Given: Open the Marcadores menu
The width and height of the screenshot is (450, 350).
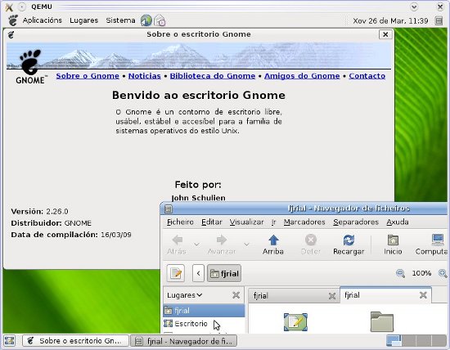Looking at the screenshot, I should (304, 222).
